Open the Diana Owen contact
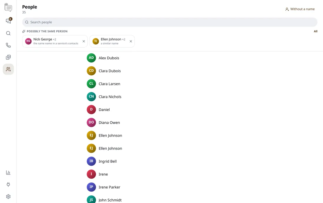323x203 pixels. [x=109, y=123]
